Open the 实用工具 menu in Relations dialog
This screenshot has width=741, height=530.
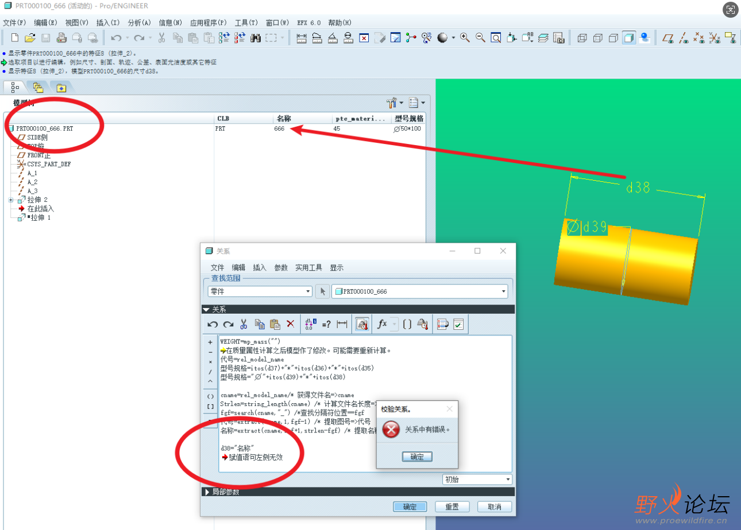[x=308, y=267]
